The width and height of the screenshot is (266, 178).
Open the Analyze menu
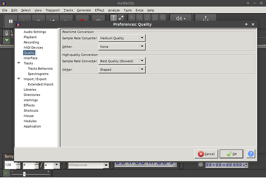(x=114, y=10)
